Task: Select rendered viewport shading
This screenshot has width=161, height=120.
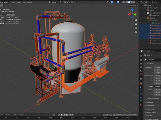Action: (x=134, y=2)
